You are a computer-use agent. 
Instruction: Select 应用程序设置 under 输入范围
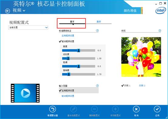coord(79,91)
